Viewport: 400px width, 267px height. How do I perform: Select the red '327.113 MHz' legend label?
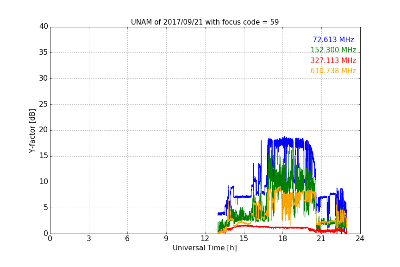click(333, 61)
